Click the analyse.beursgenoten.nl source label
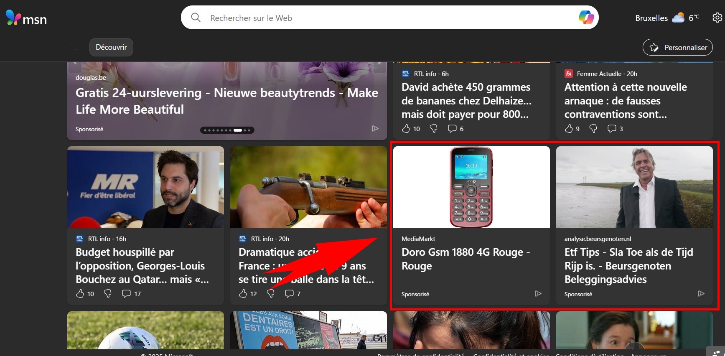This screenshot has height=356, width=725. pyautogui.click(x=598, y=239)
